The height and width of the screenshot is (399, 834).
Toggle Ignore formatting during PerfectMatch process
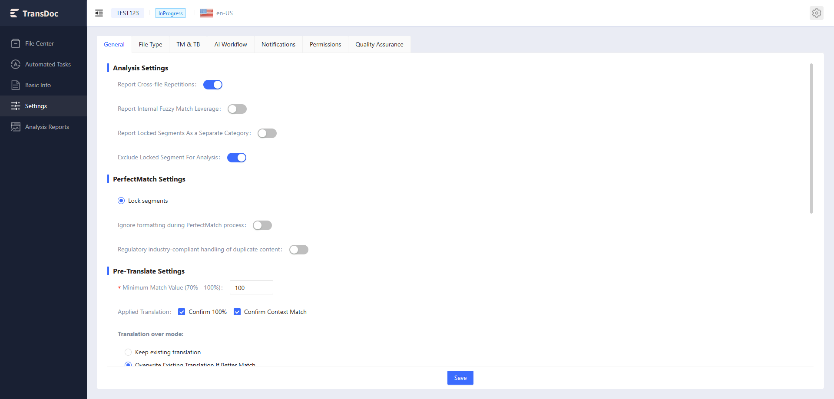[x=262, y=225]
